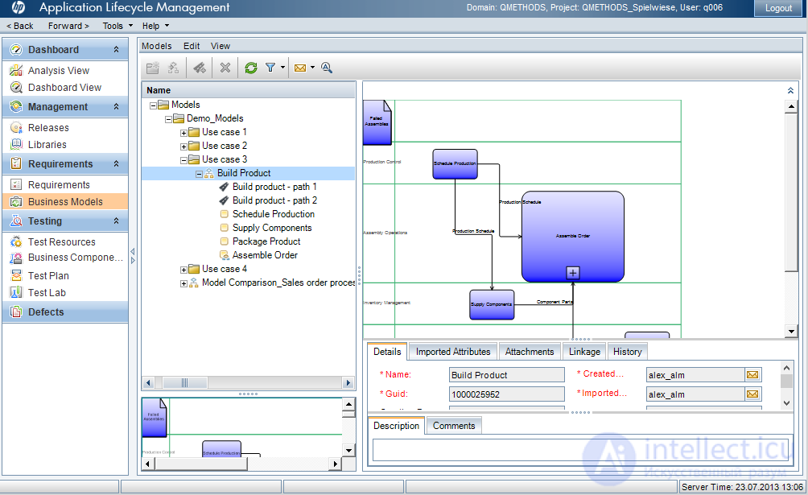Click the Releases icon in sidebar
Viewport: 808px width, 495px height.
pos(16,127)
